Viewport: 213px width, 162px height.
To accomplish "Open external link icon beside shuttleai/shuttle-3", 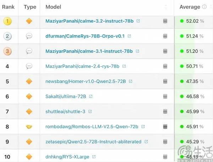I will point(90,112).
